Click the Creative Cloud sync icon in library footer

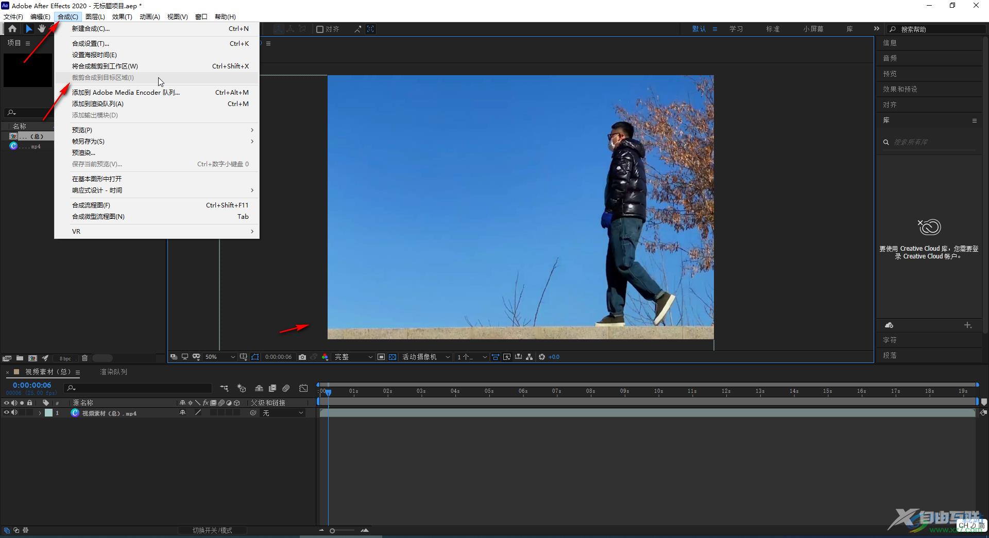click(889, 325)
